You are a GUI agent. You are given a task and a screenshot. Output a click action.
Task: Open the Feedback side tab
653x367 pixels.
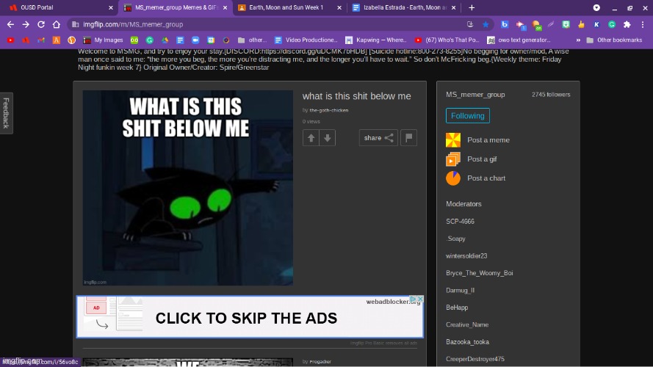7,113
